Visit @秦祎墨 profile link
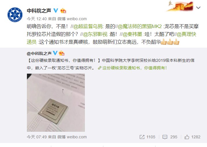This screenshot has height=147, width=207. pyautogui.click(x=132, y=34)
